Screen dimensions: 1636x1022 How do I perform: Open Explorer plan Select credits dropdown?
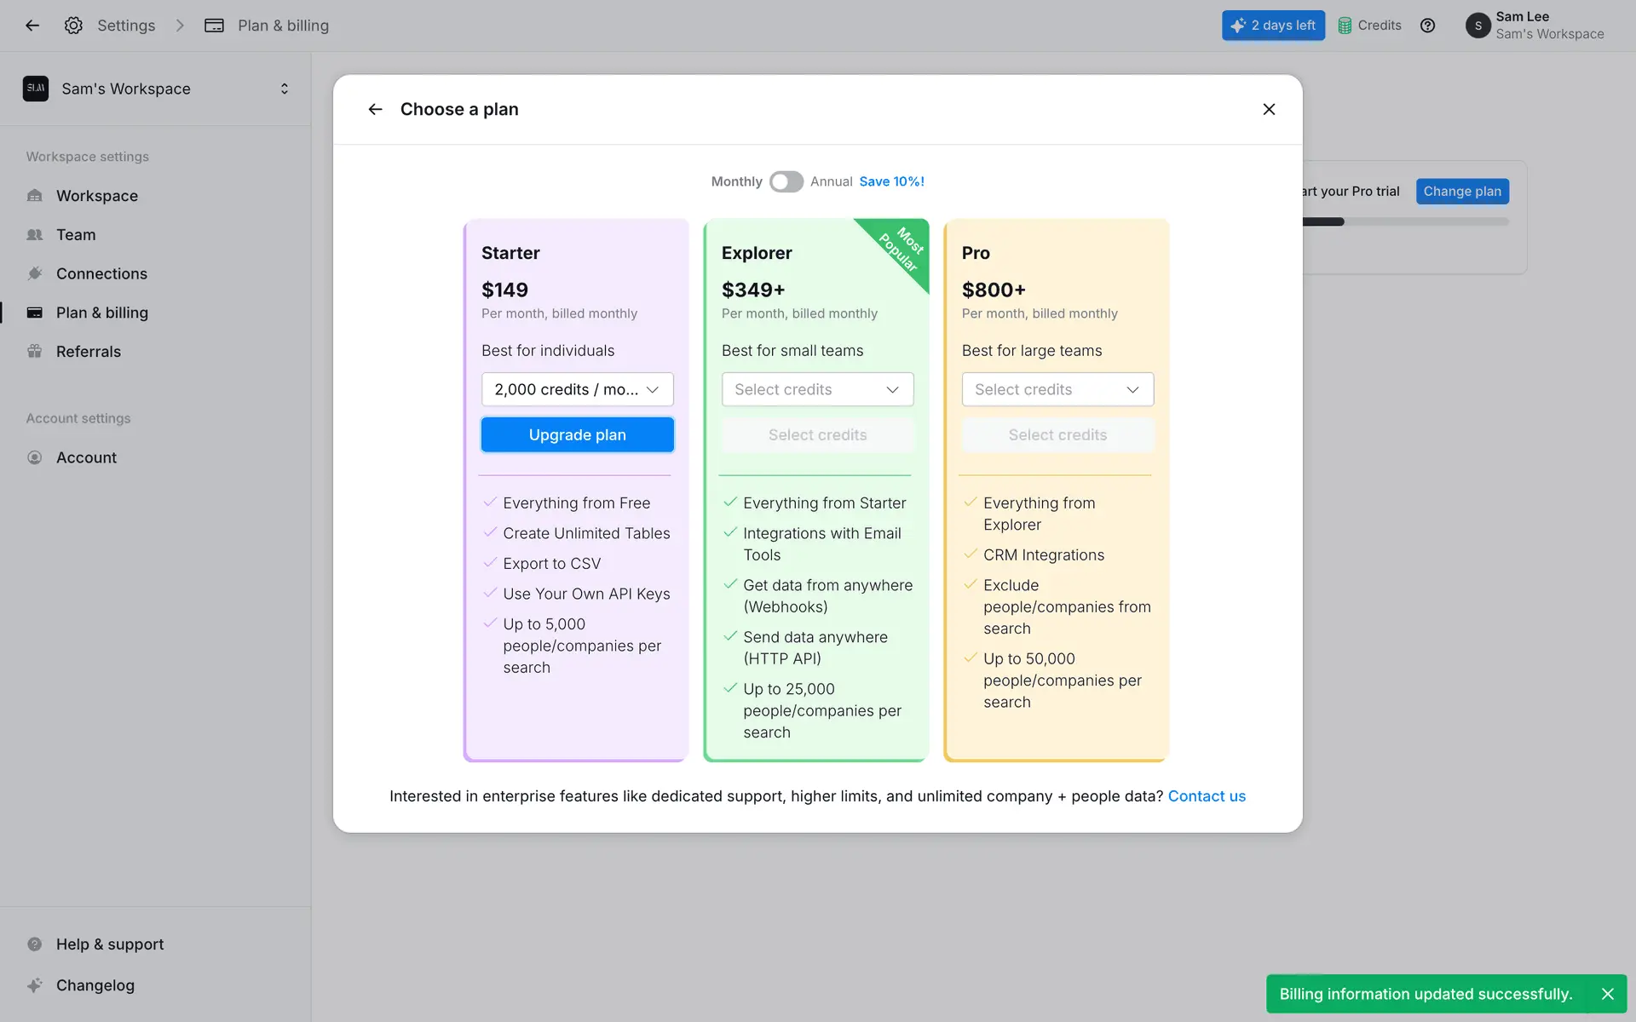tap(817, 389)
